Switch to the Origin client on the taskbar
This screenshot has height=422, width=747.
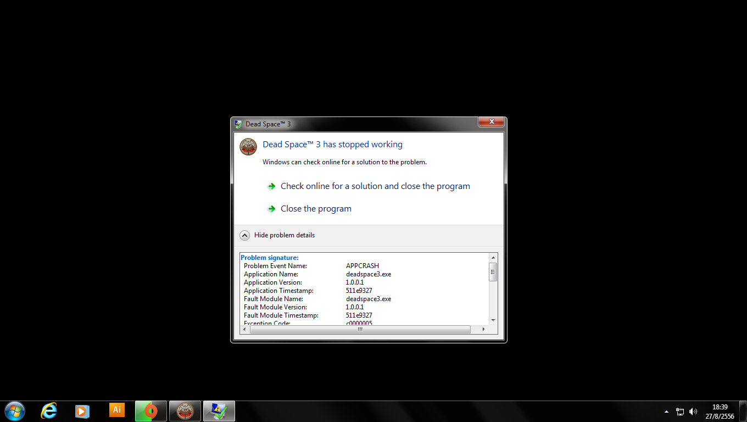coord(151,411)
